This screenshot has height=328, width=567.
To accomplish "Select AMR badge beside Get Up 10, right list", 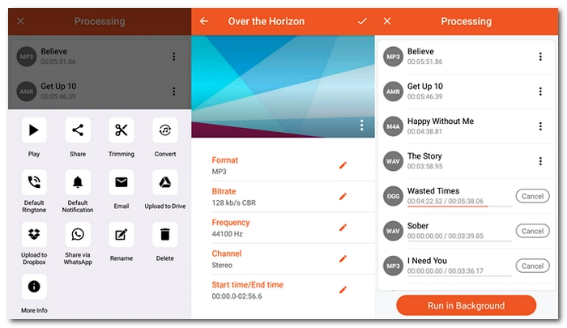I will click(x=393, y=92).
